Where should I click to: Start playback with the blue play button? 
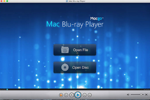pos(78,95)
